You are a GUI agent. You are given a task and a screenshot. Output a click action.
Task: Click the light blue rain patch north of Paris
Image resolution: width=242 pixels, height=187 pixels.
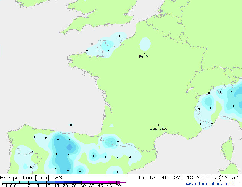point(145,44)
